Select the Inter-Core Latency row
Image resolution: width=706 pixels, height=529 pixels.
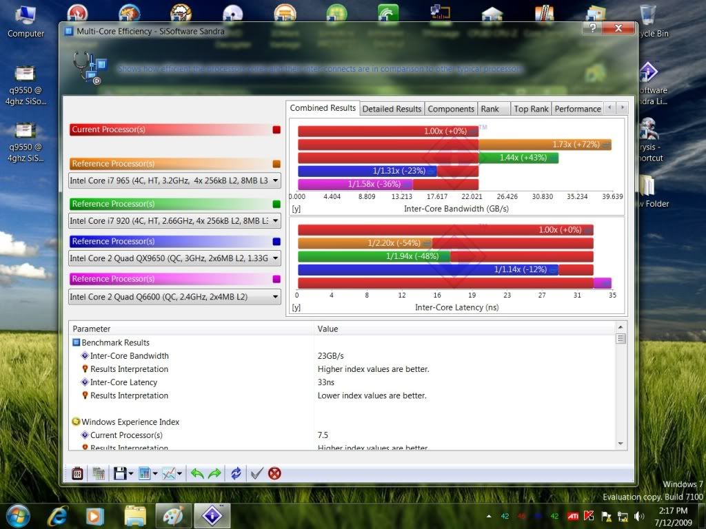342,382
